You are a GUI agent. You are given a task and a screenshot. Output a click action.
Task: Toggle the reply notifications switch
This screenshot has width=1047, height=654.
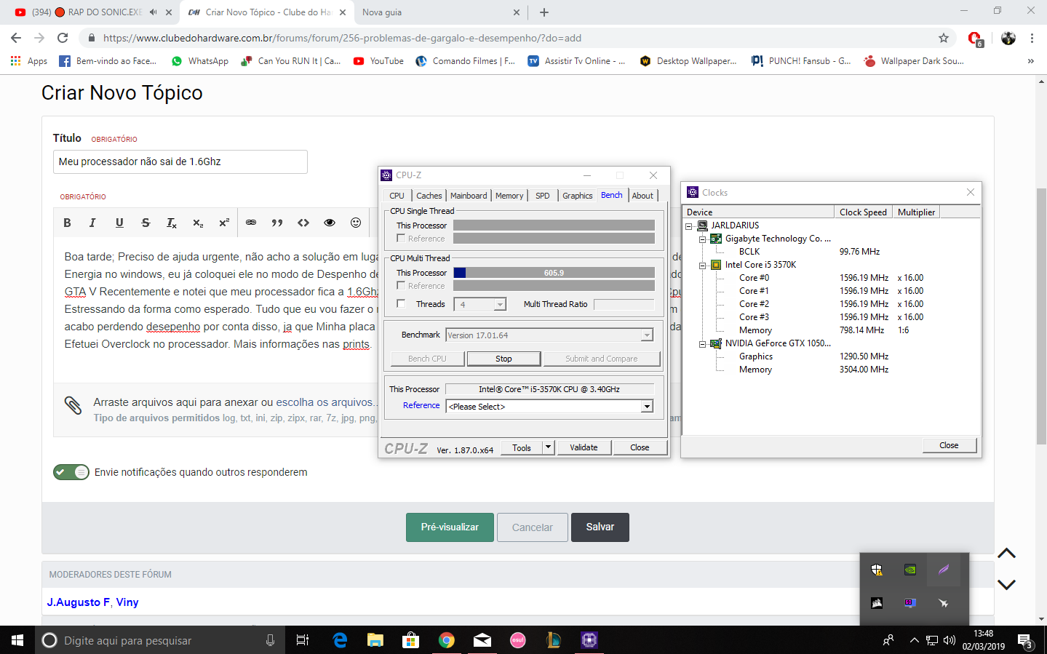(x=71, y=472)
